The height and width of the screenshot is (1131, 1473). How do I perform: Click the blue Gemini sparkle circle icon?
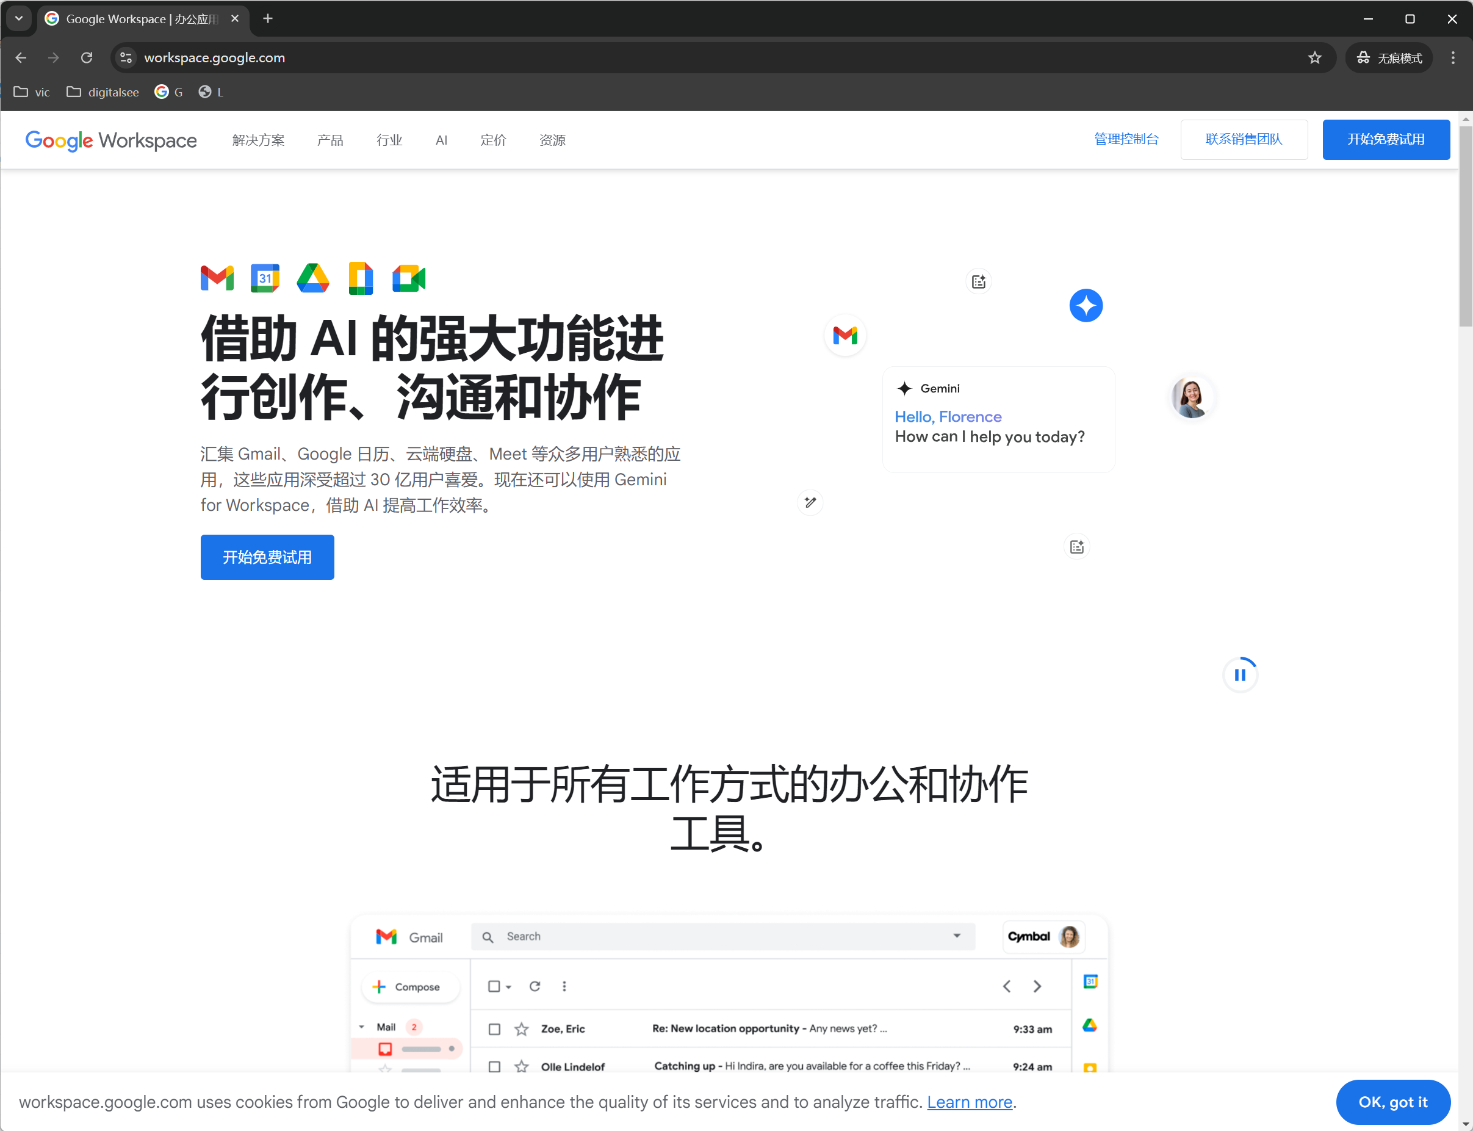pyautogui.click(x=1086, y=306)
